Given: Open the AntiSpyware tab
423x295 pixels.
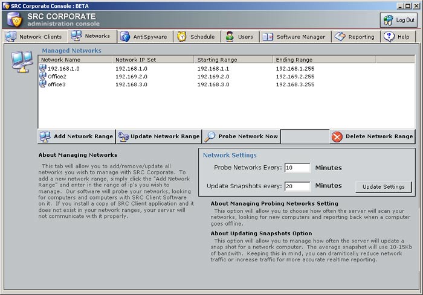Looking at the screenshot, I should click(145, 37).
